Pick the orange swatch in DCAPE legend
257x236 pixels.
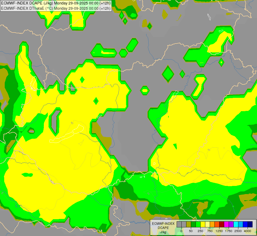point(212,224)
